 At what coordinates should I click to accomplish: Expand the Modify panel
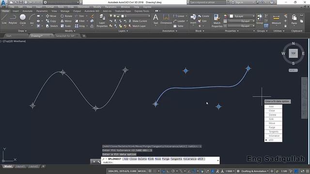pyautogui.click(x=70, y=31)
